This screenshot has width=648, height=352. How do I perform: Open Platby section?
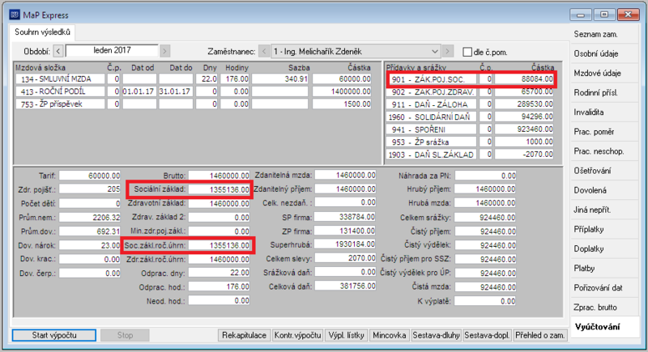click(x=604, y=268)
